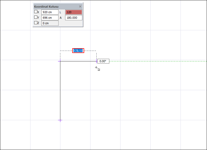Click the L label in coordinate box

(x=61, y=12)
